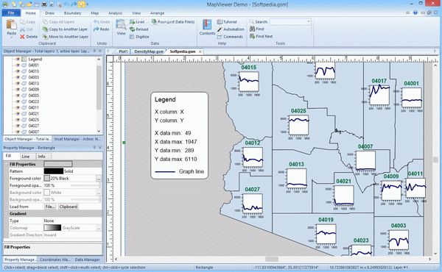Image resolution: width=442 pixels, height=272 pixels.
Task: Open the Tutorial icon
Action: point(220,21)
